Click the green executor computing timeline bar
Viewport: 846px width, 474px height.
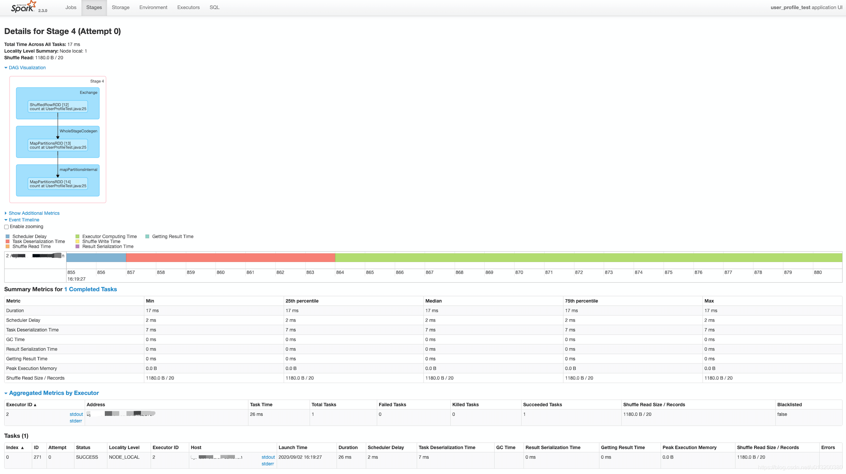tap(589, 257)
